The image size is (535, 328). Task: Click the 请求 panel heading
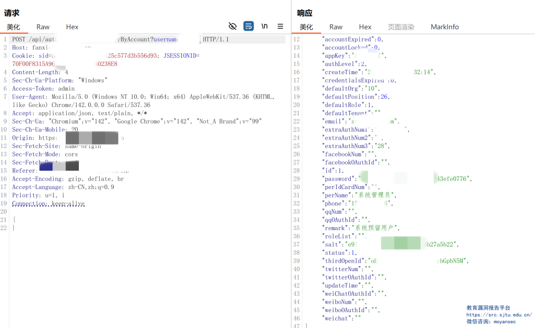coord(11,13)
